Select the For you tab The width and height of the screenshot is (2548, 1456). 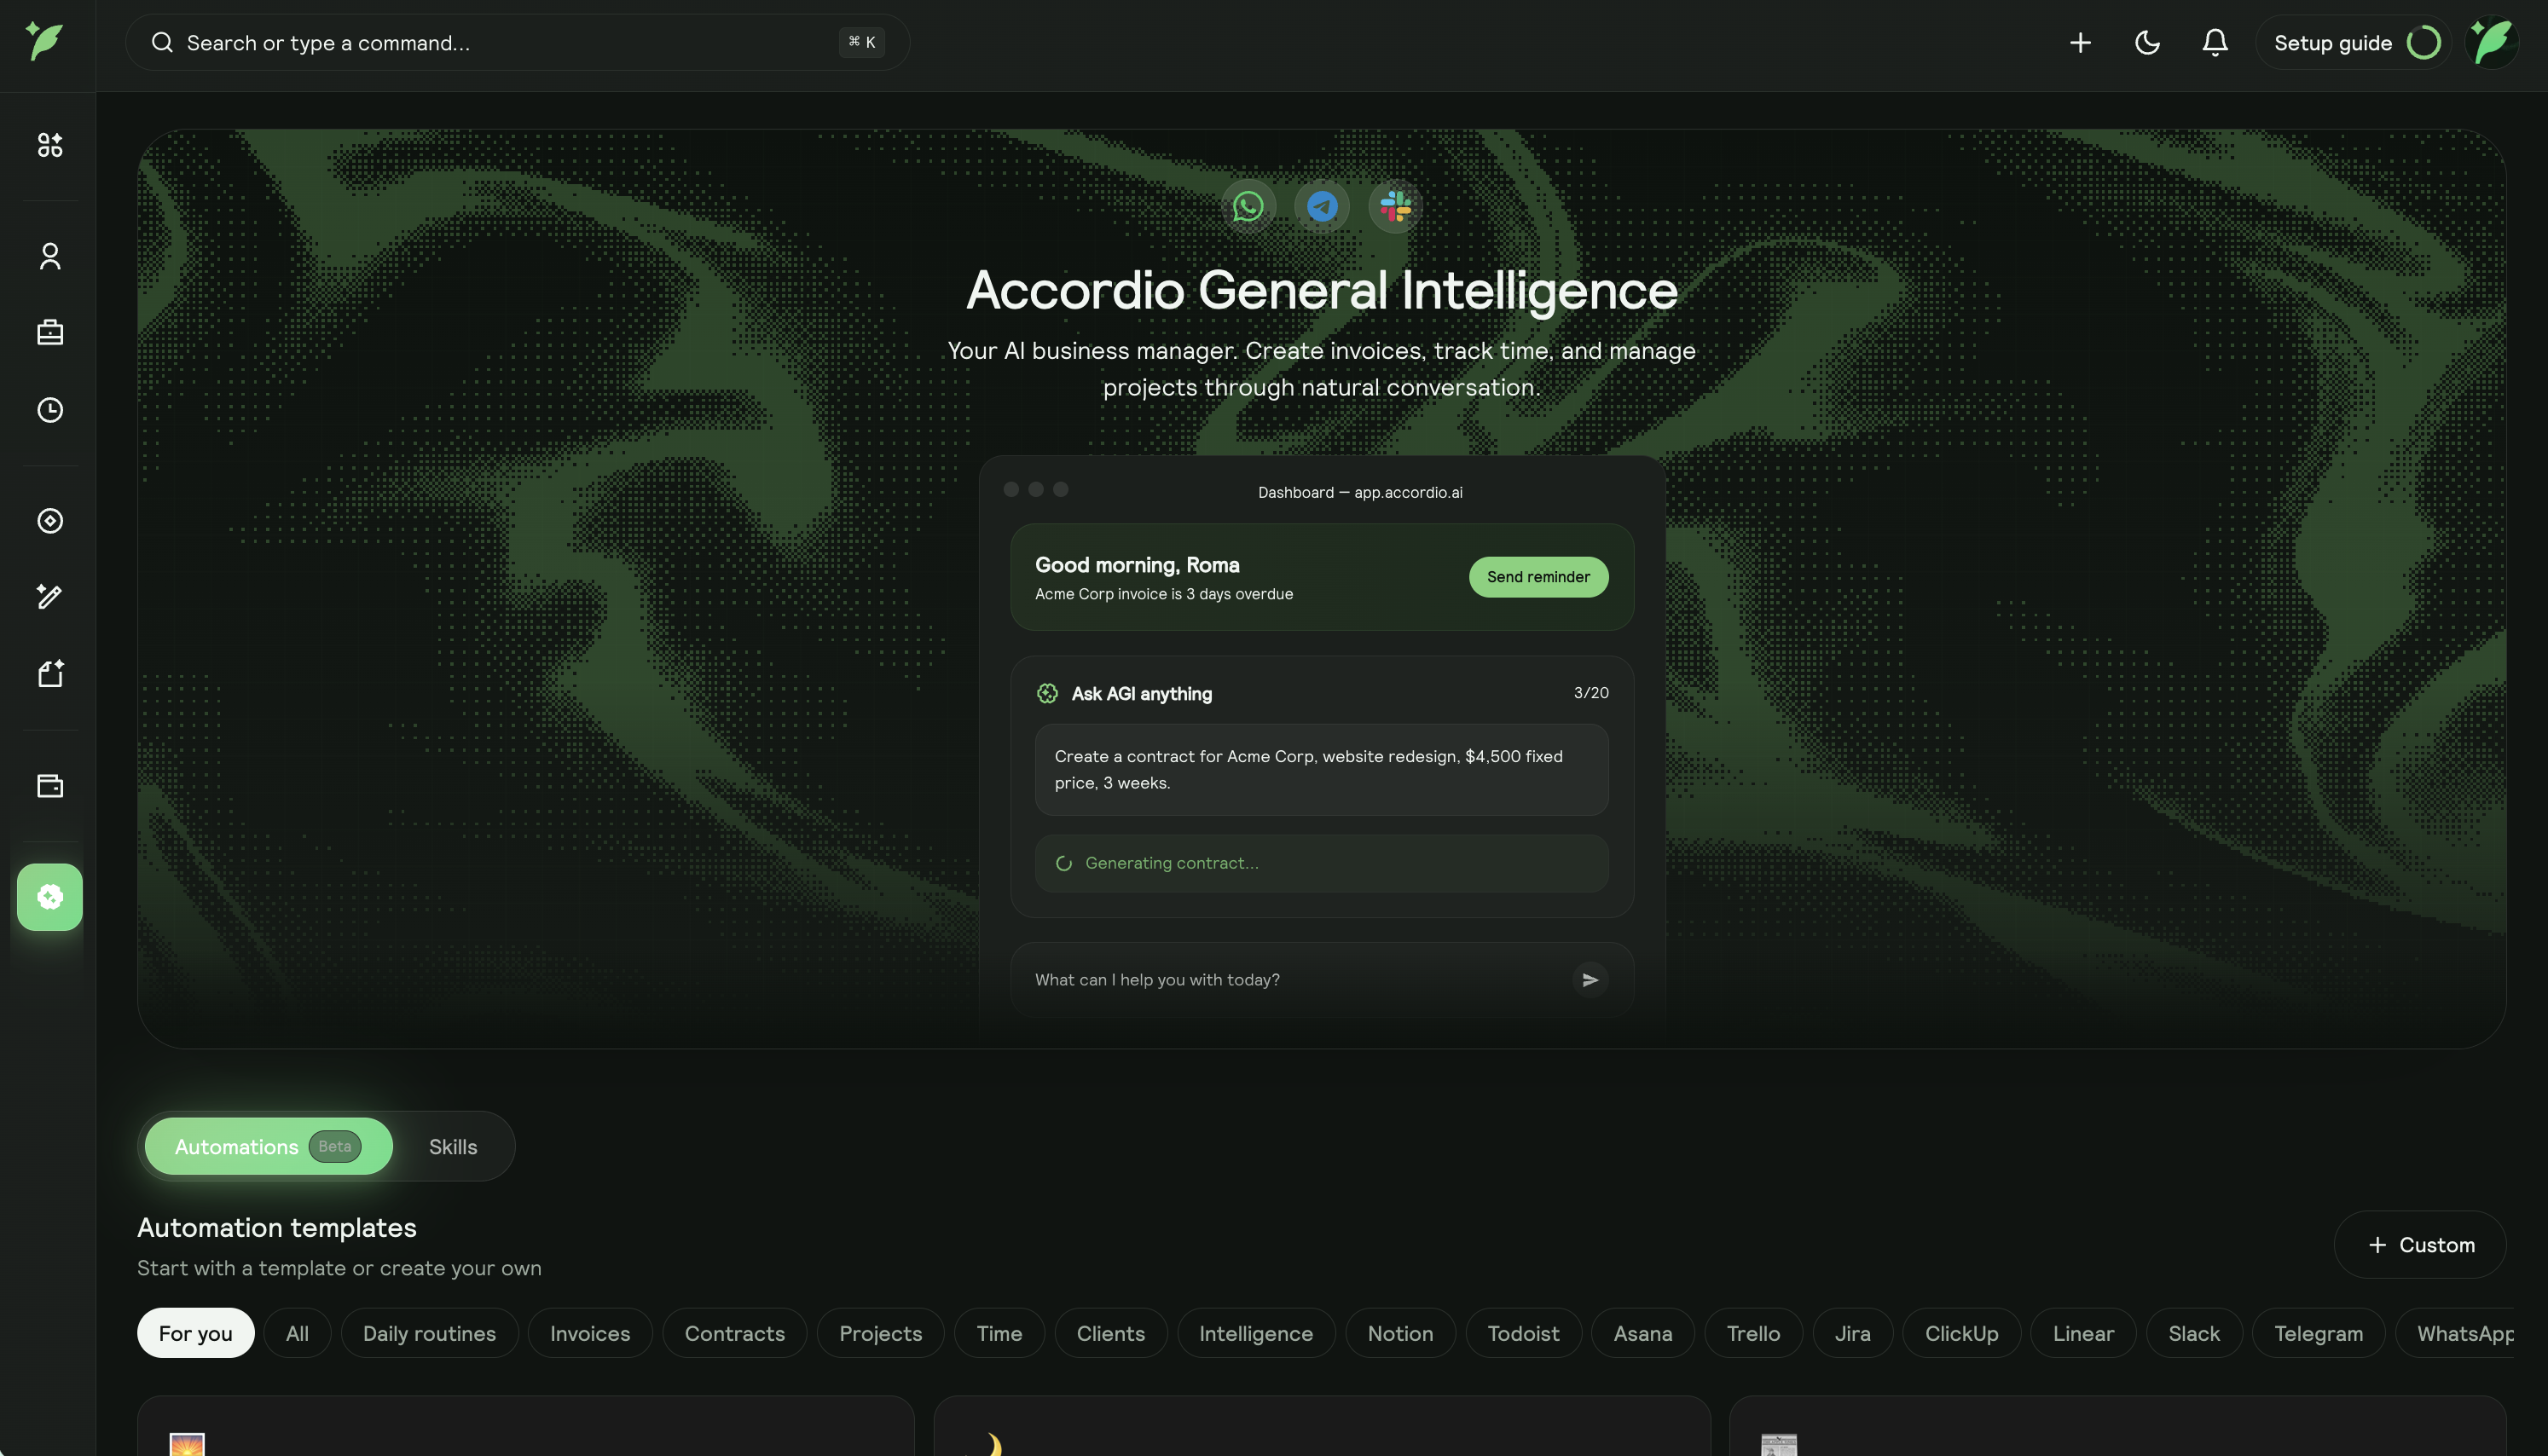pyautogui.click(x=195, y=1333)
